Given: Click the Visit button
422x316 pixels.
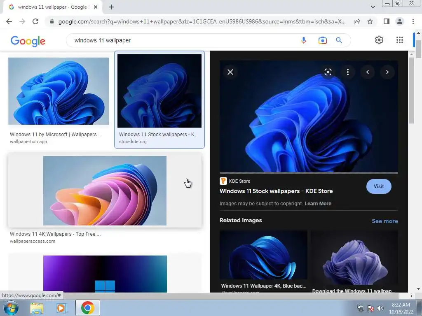Looking at the screenshot, I should click(379, 186).
